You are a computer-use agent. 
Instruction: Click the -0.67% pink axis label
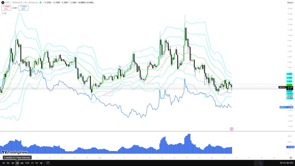click(x=290, y=96)
